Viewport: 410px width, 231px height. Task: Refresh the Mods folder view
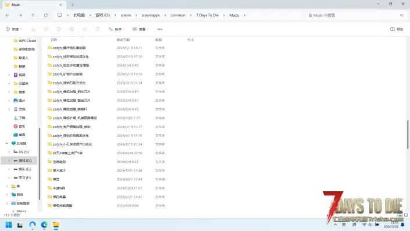46,16
